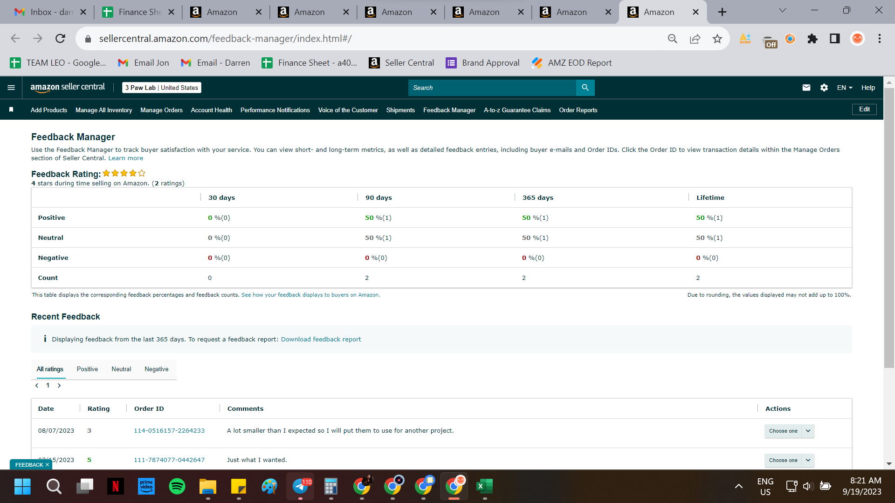The width and height of the screenshot is (895, 503).
Task: Select the All ratings tab
Action: click(50, 369)
